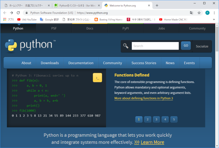This screenshot has height=148, width=219.
Task: Open the Google Translate page icon
Action: point(191,13)
